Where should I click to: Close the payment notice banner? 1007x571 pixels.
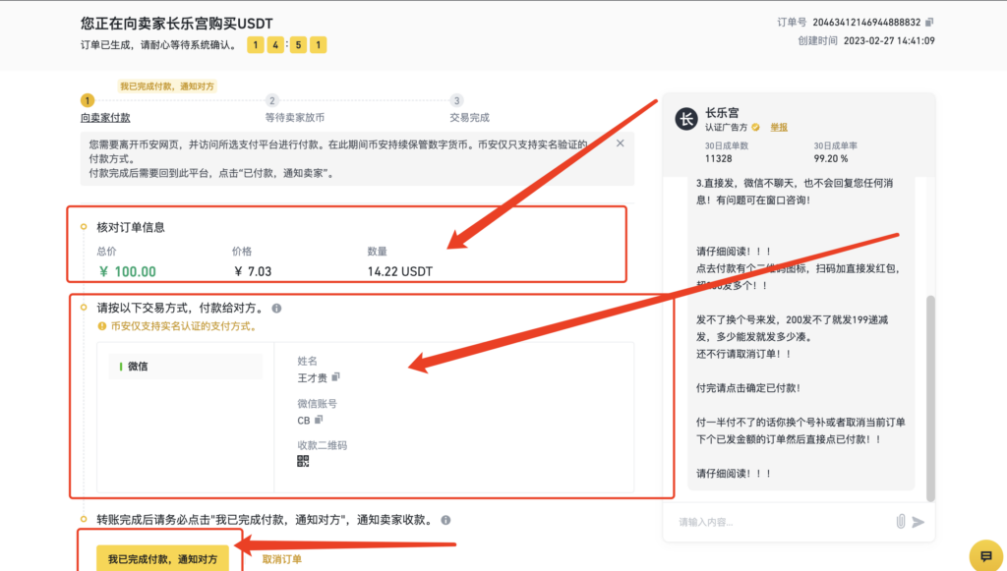(620, 143)
